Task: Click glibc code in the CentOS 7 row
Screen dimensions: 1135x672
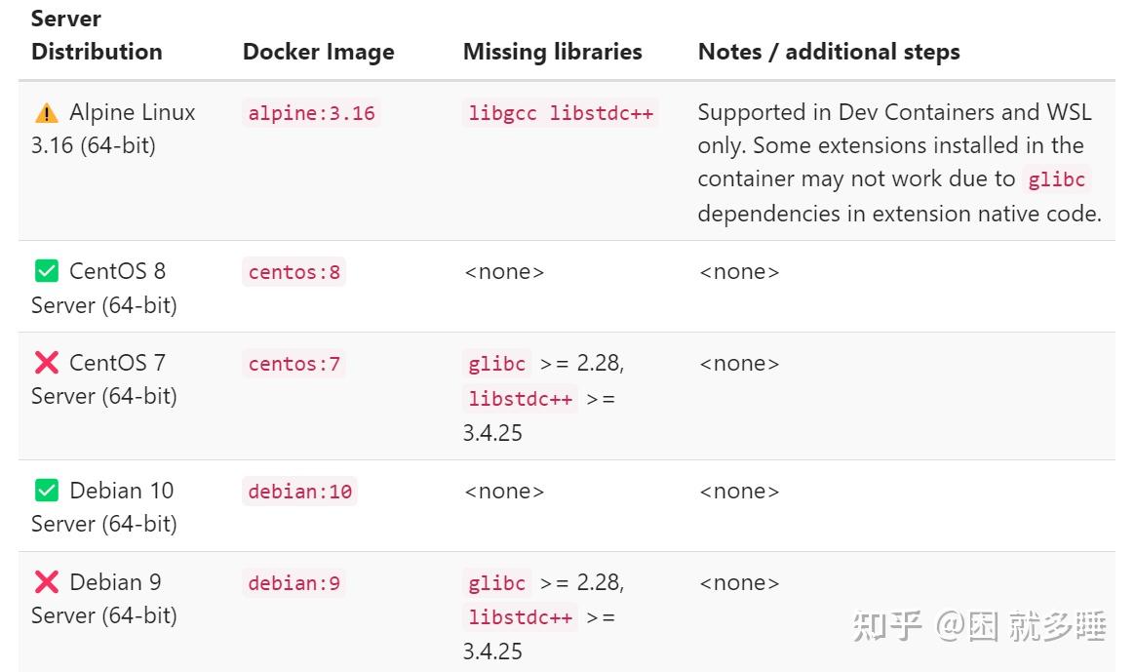Action: pyautogui.click(x=496, y=364)
